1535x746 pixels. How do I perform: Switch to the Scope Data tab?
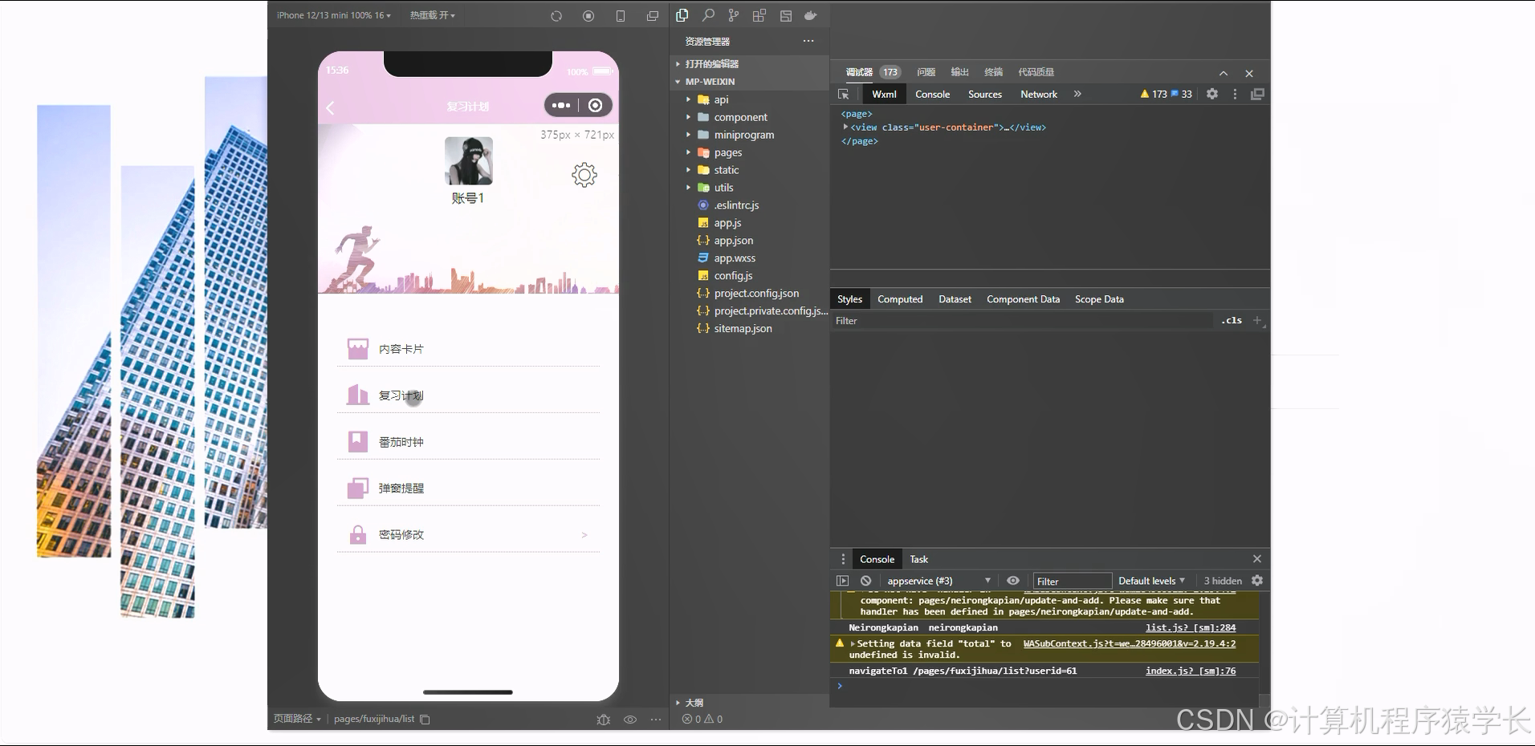1099,299
